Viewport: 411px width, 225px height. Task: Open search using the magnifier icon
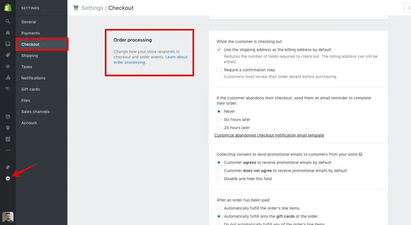pyautogui.click(x=8, y=21)
